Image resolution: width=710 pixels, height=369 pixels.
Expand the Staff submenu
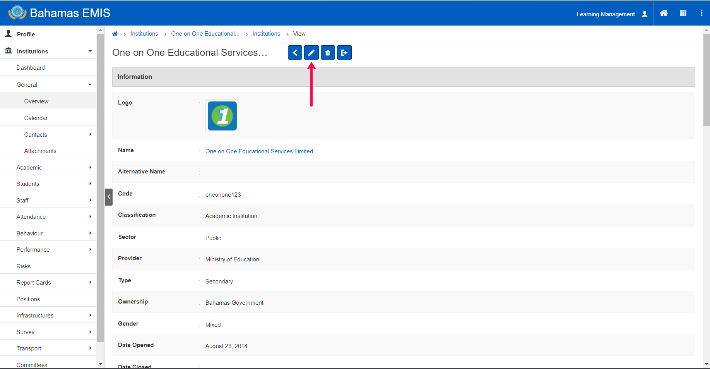pyautogui.click(x=90, y=200)
